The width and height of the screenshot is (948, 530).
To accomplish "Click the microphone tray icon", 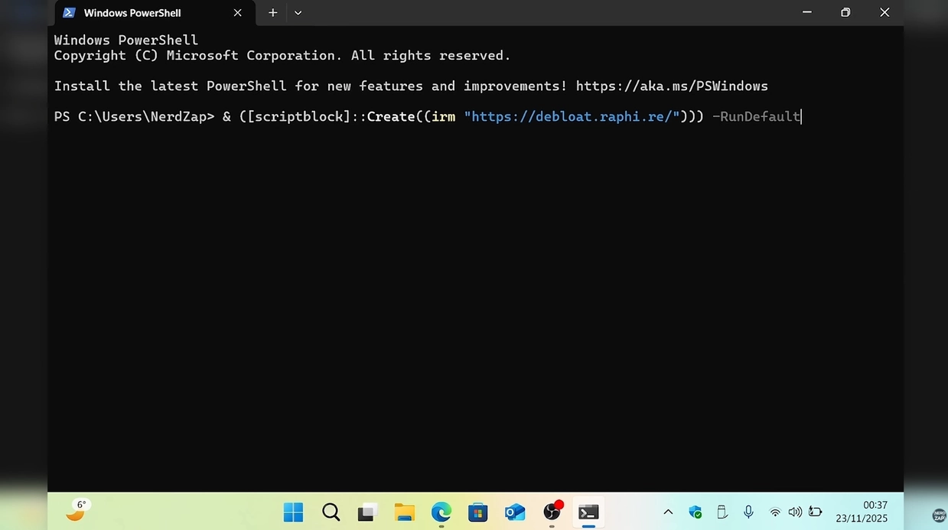I will (x=748, y=512).
